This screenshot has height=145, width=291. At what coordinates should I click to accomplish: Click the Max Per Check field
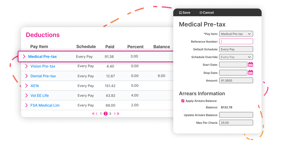tap(236, 123)
